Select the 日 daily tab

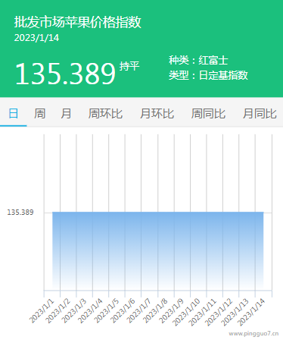pyautogui.click(x=14, y=113)
